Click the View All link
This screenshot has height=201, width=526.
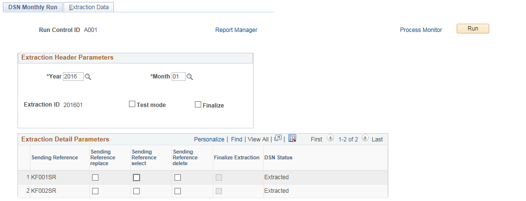tap(258, 139)
